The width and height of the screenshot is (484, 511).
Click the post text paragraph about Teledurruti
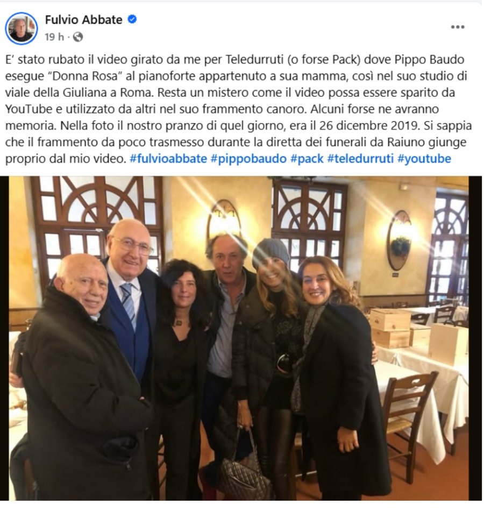pyautogui.click(x=239, y=109)
